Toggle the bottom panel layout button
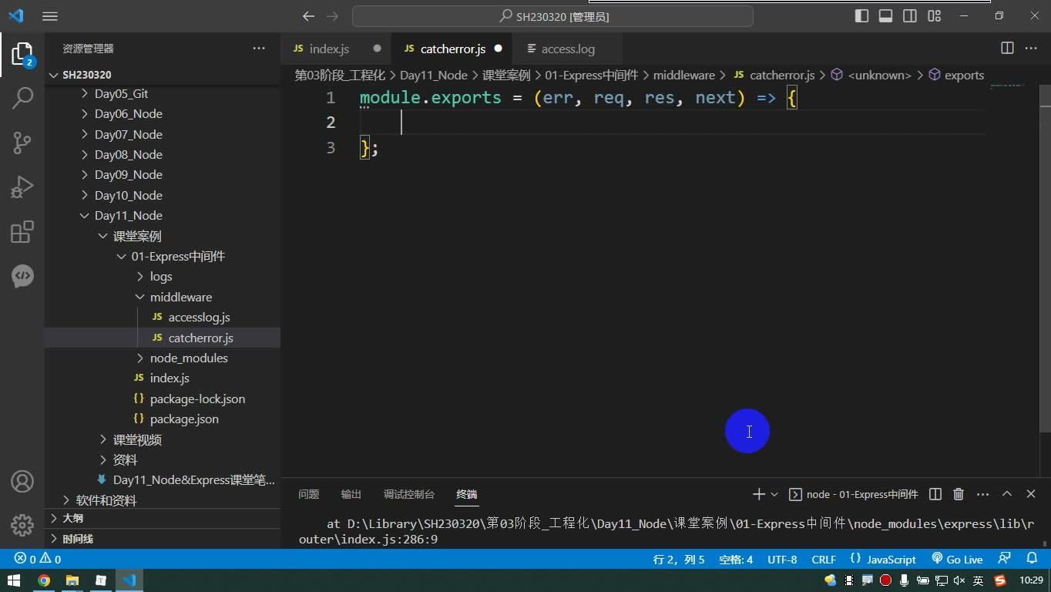This screenshot has width=1051, height=592. pos(886,16)
